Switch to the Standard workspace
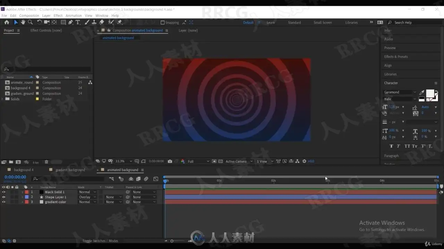Screen dimensions: 444x249 294,22
